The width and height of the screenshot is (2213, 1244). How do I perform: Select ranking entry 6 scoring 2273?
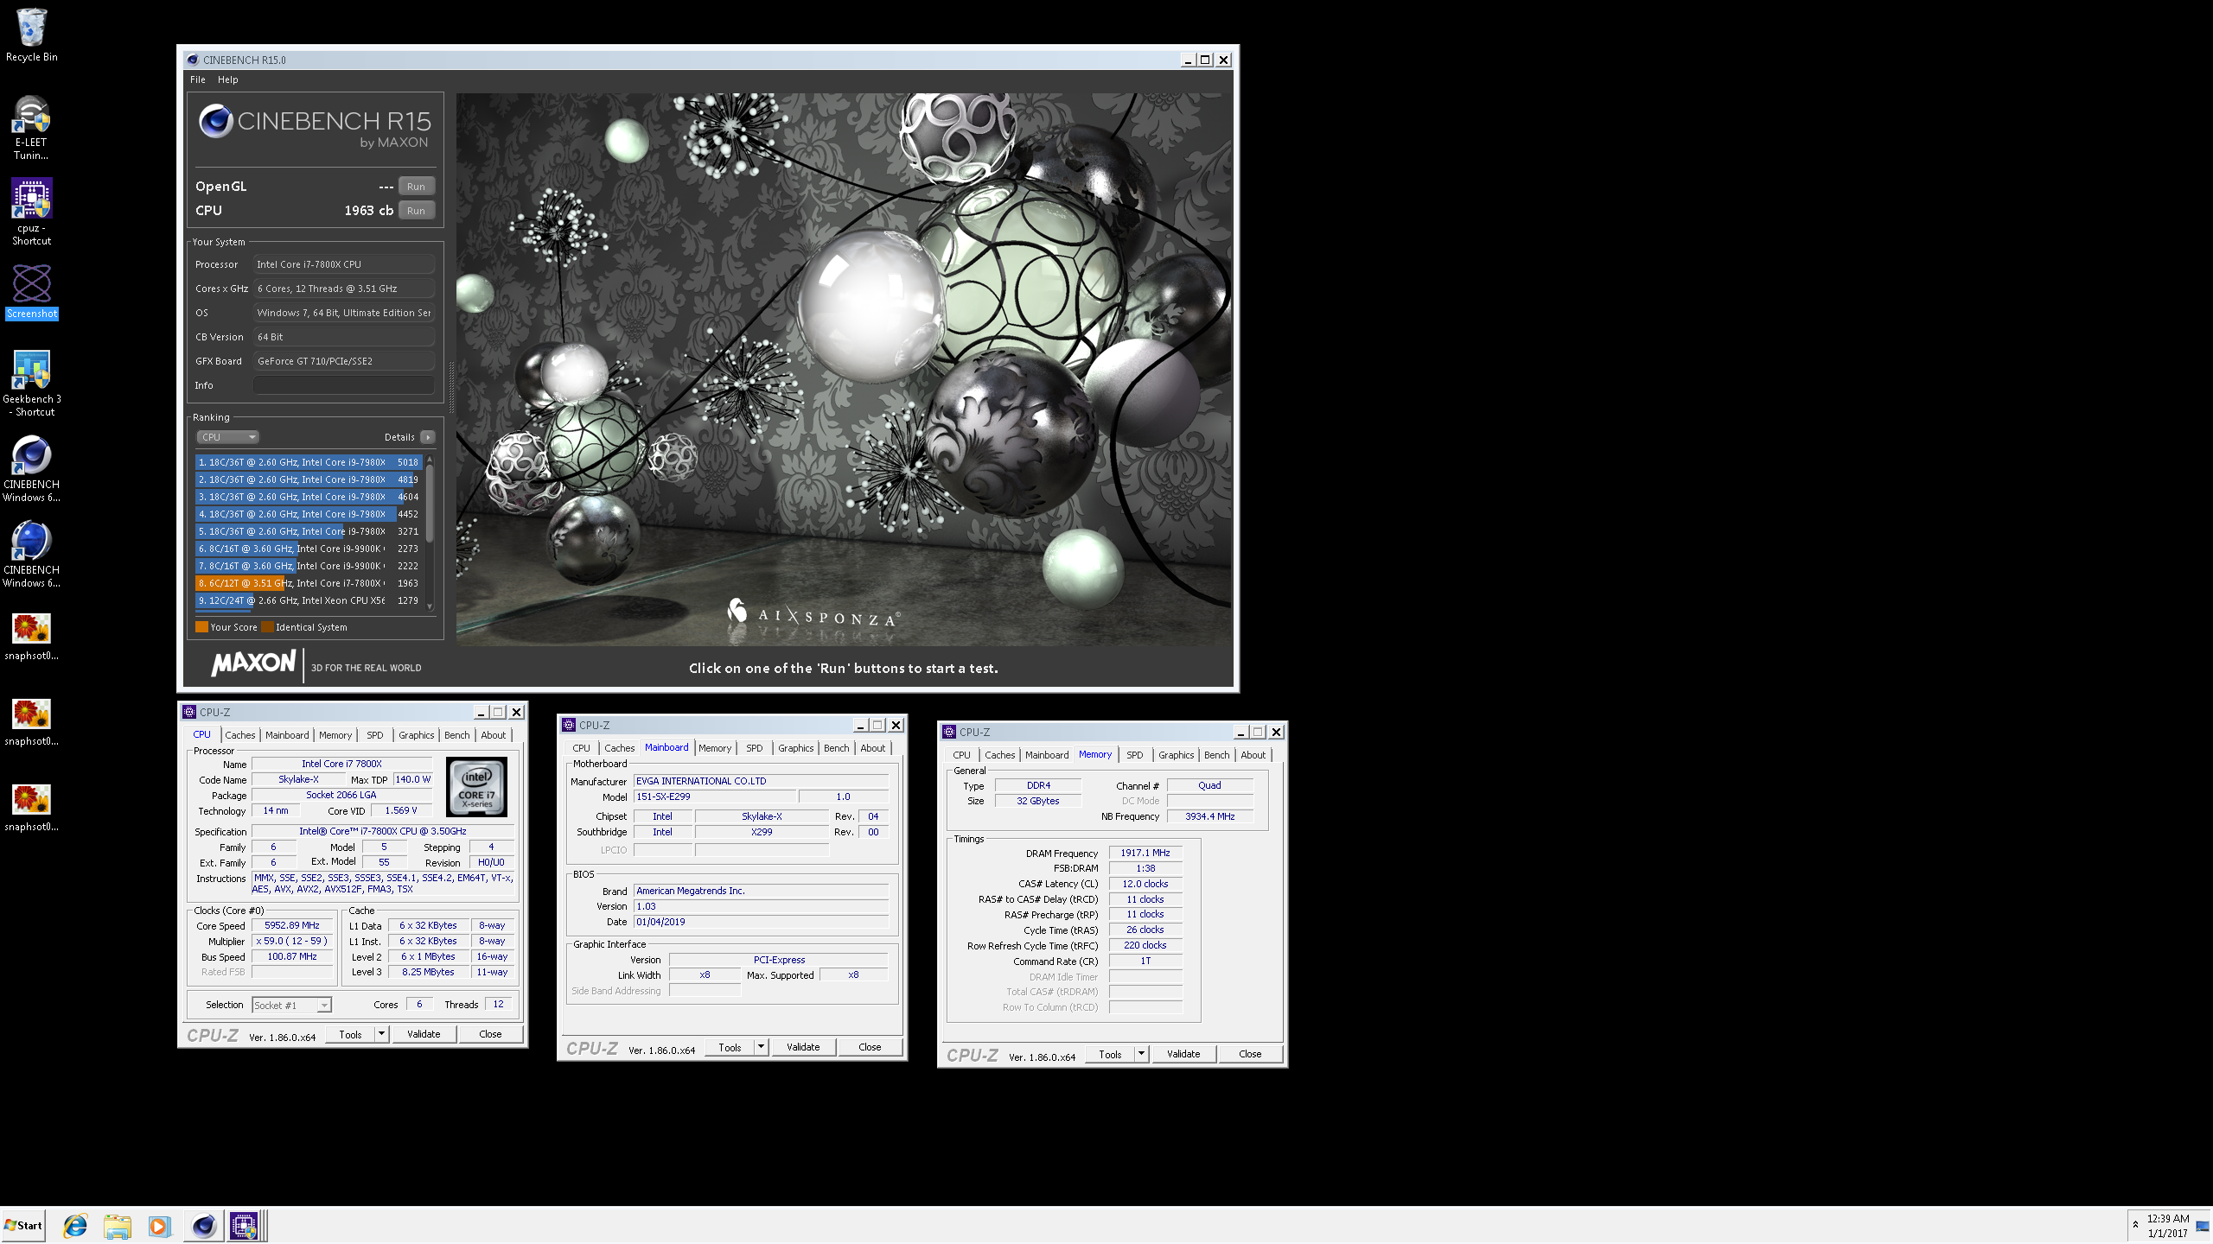[x=309, y=549]
